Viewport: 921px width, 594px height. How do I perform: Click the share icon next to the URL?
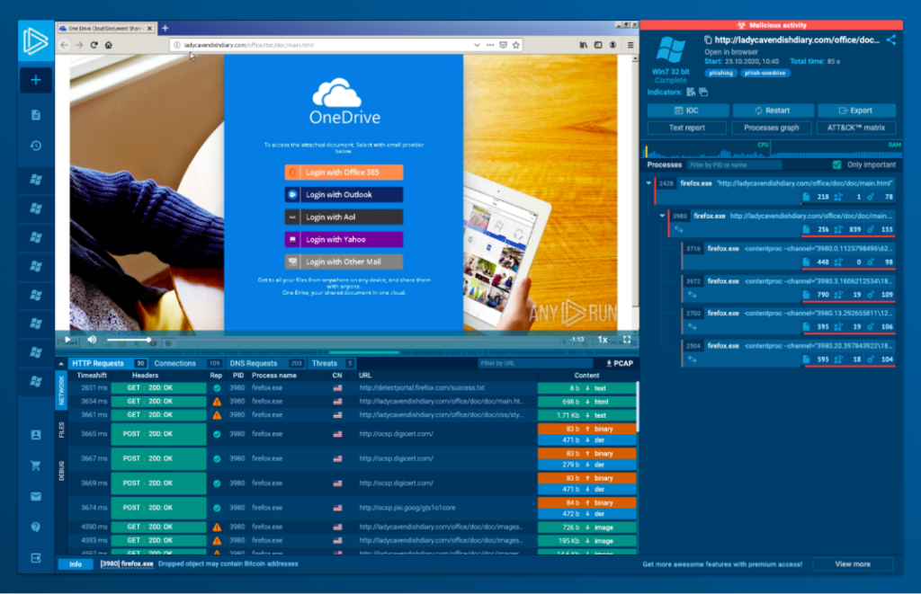(890, 40)
